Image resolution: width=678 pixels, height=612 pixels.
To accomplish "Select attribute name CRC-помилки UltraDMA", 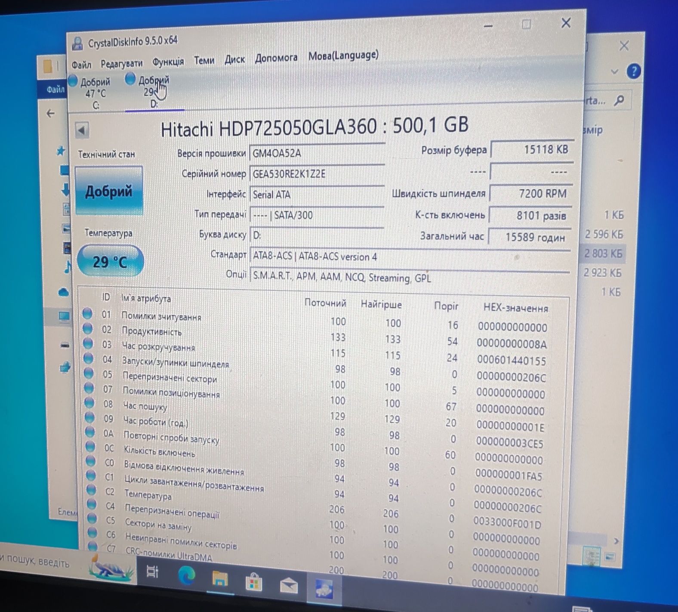I will tap(169, 554).
